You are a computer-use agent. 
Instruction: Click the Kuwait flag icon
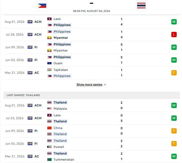49,147
